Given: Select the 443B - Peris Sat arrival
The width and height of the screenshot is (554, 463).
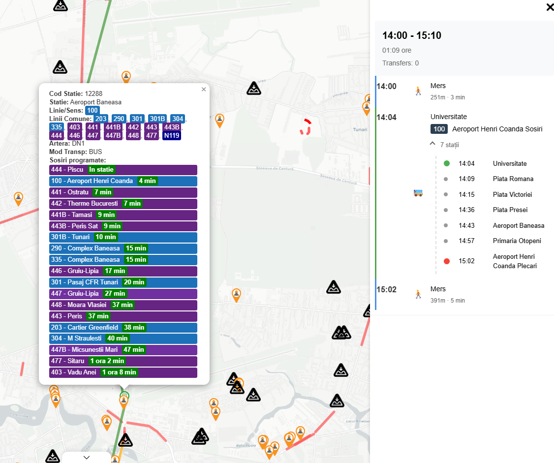Looking at the screenshot, I should coord(123,226).
